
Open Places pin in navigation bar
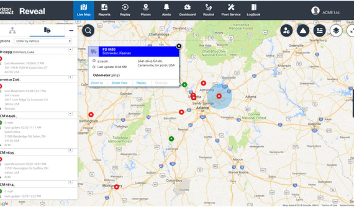click(x=146, y=10)
